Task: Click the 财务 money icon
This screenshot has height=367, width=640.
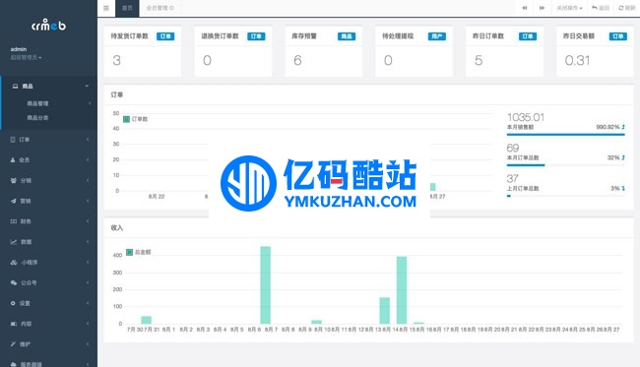Action: 14,221
